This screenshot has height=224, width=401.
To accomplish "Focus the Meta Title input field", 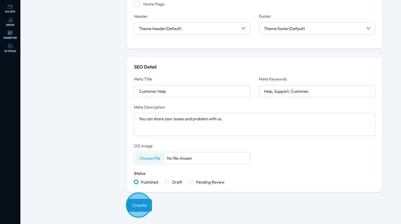I will point(192,91).
